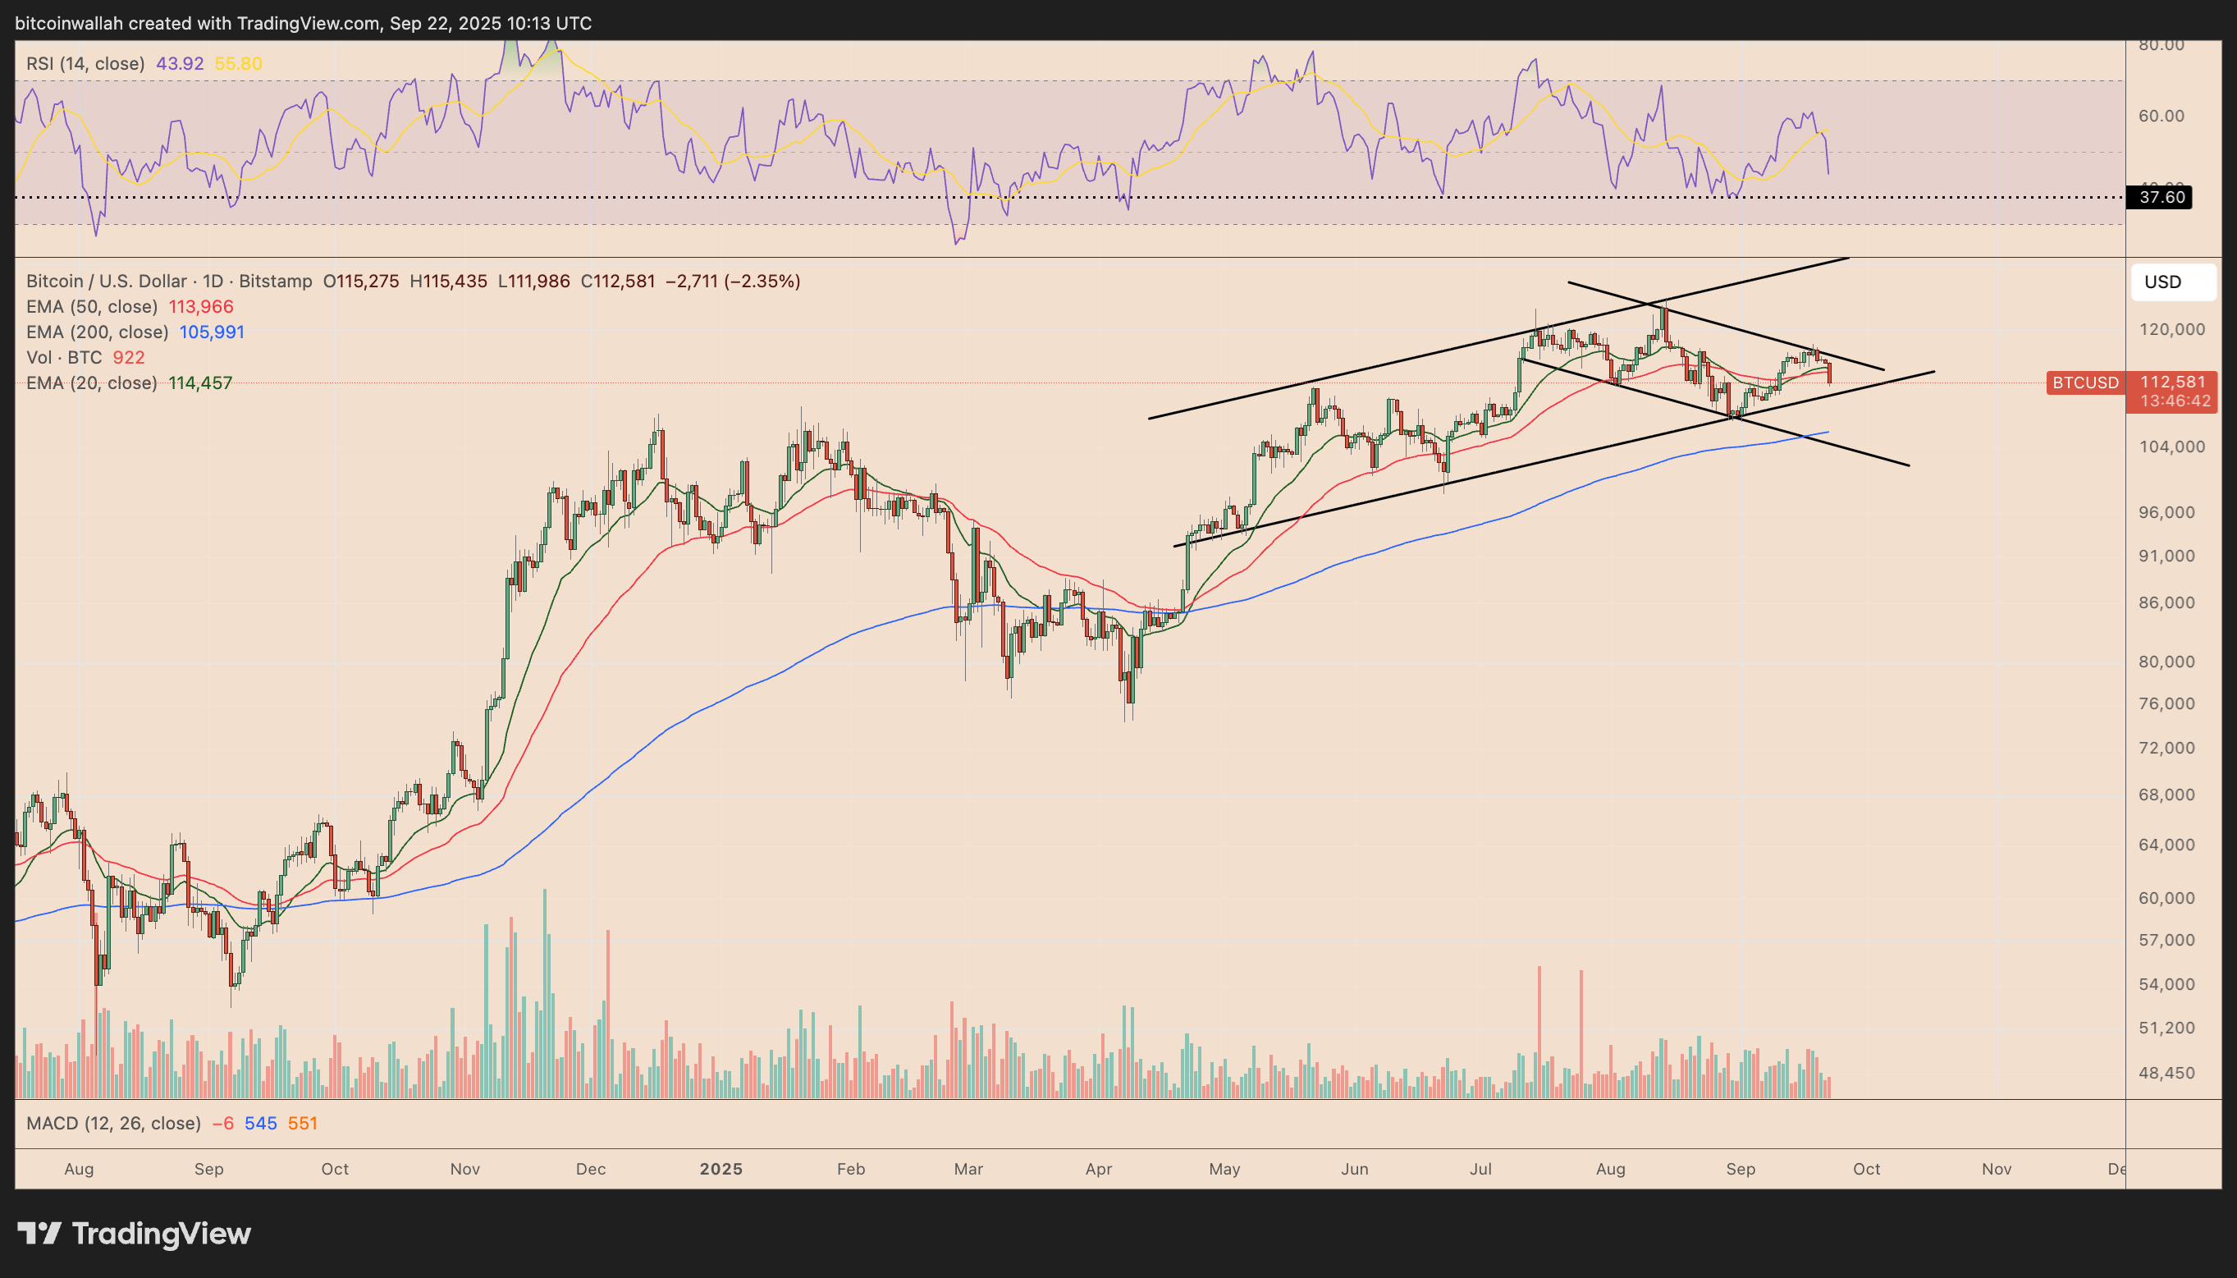Click the BTCUSD price label tag
Screen dimensions: 2237x1278
[x=2085, y=382]
